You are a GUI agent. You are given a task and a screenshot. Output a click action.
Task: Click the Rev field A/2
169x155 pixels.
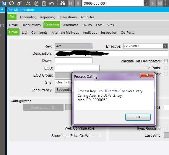click(x=74, y=46)
